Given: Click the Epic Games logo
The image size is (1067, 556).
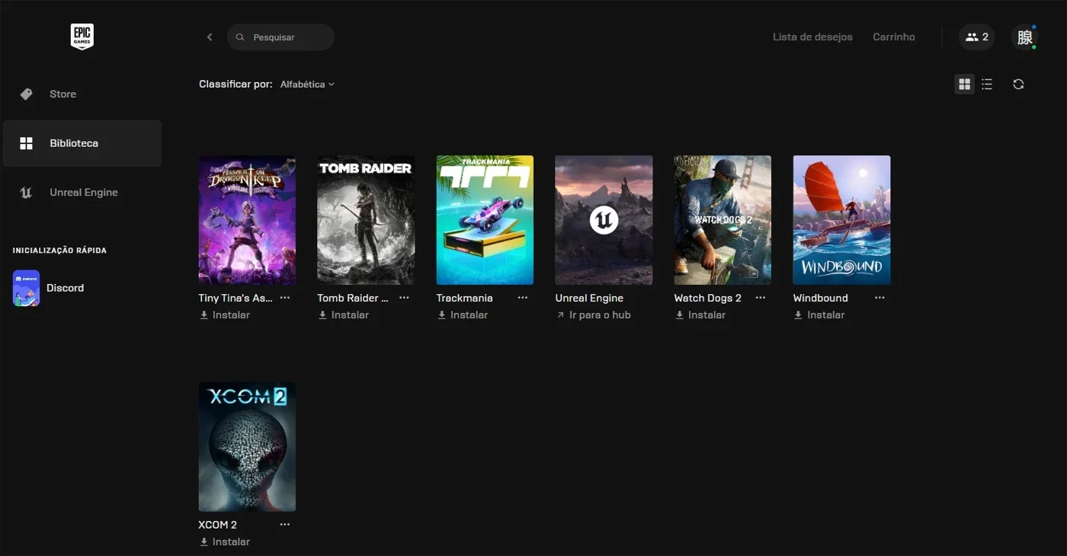Looking at the screenshot, I should pyautogui.click(x=82, y=37).
